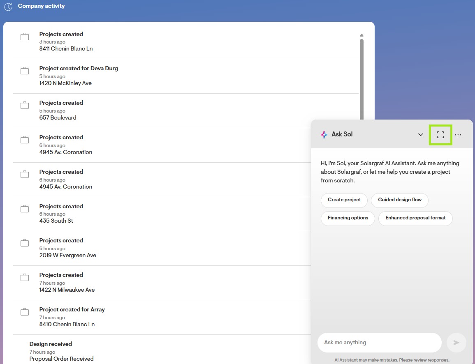Click briefcase icon for 1422 N Milwaukee Ave
Image resolution: width=475 pixels, height=364 pixels.
(x=25, y=277)
